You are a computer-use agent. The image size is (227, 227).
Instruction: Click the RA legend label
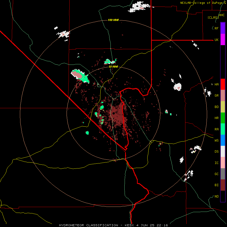(x=216, y=129)
